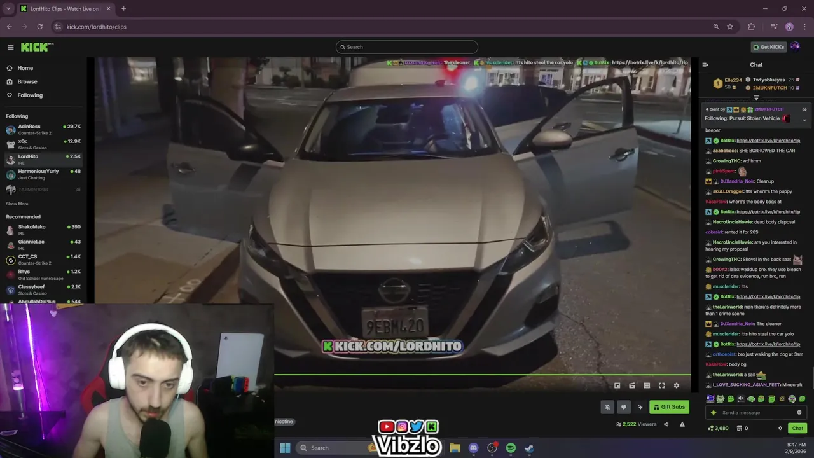Open HarmoniousYuriy channel in sidebar
Screen dimensions: 814x458
(43, 174)
